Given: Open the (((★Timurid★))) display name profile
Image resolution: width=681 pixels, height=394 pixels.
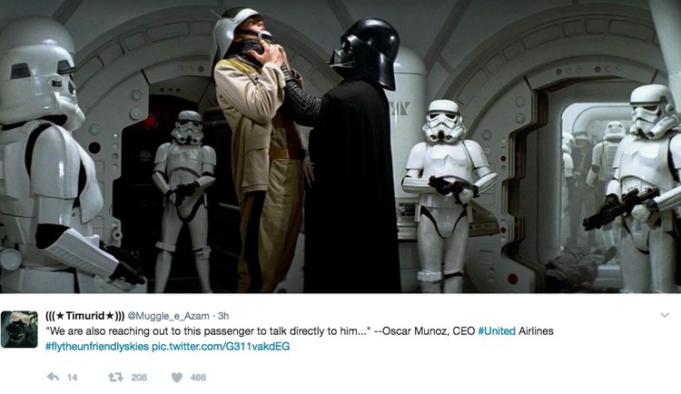Looking at the screenshot, I should point(85,315).
